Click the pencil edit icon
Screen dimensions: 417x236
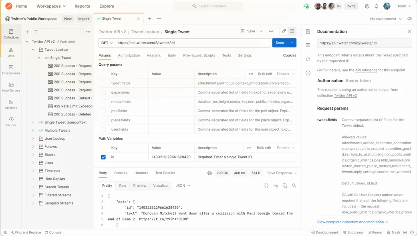tap(284, 31)
